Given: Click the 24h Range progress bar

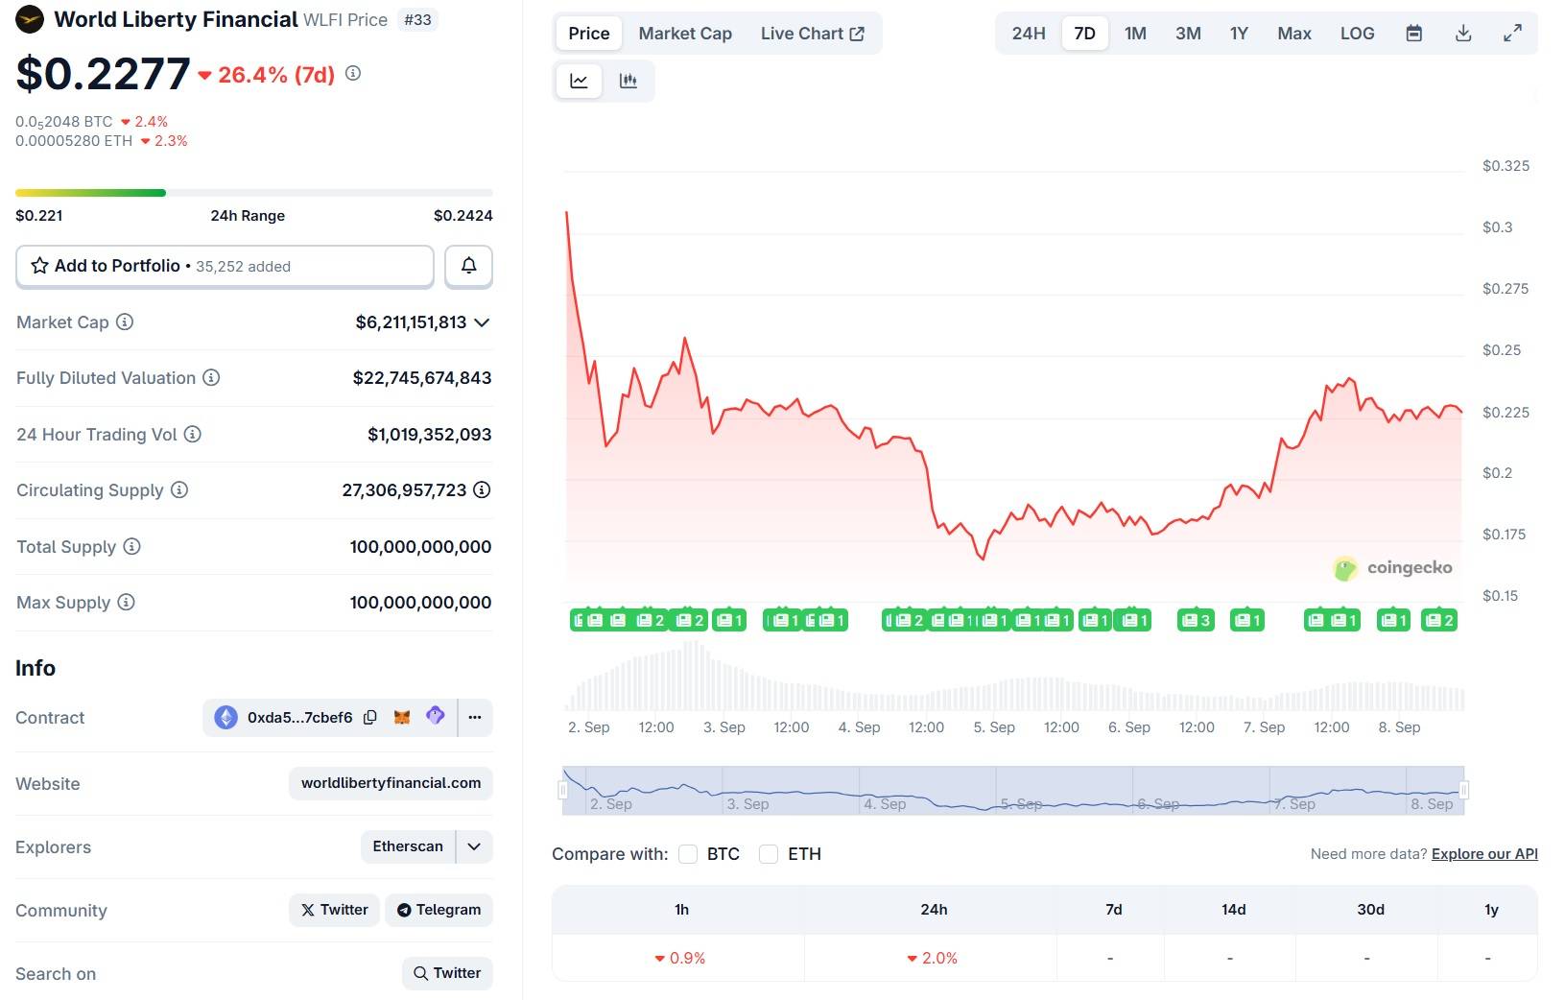Looking at the screenshot, I should [254, 193].
